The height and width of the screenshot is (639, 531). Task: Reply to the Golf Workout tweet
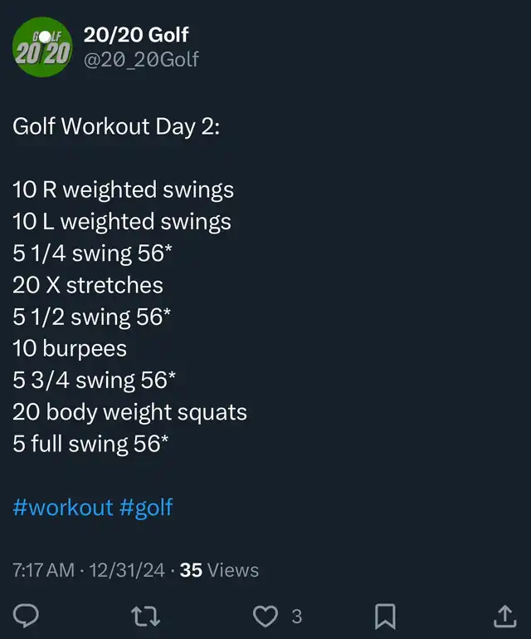(27, 616)
